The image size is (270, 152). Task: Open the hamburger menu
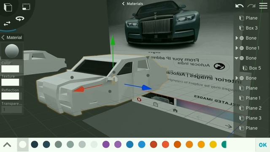263,5
